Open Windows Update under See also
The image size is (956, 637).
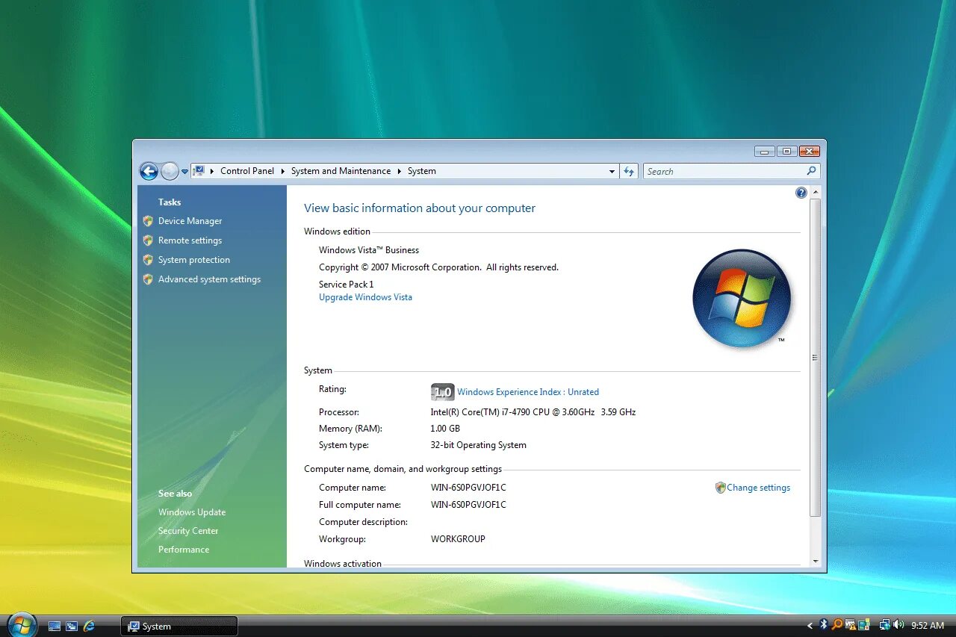[192, 512]
